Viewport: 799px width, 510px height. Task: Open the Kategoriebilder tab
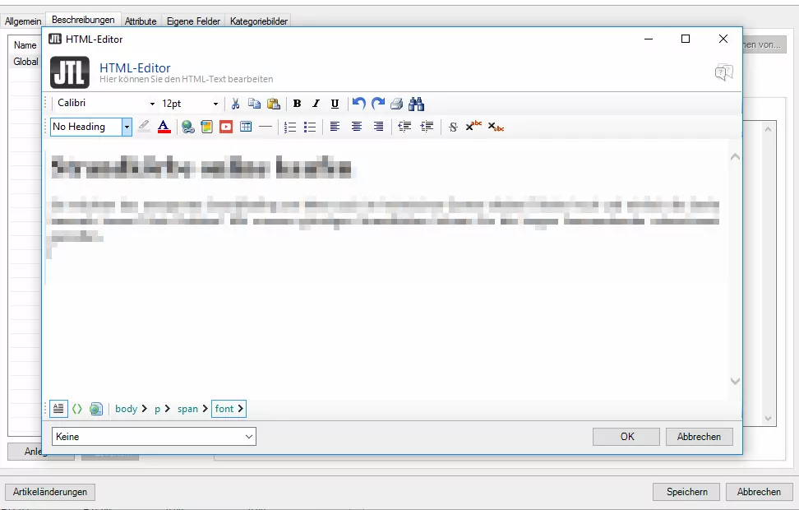(259, 21)
